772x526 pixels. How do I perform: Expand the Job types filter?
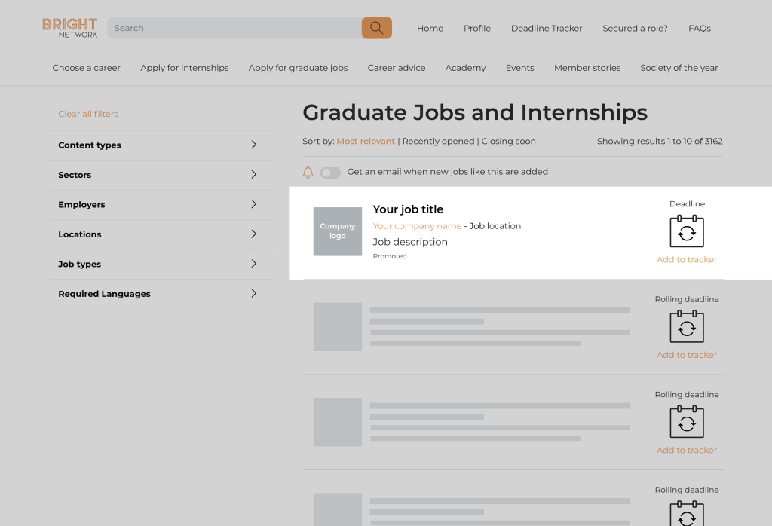click(161, 265)
